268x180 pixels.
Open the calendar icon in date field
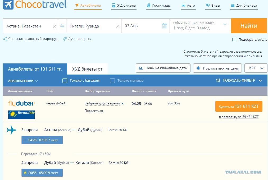pos(165,26)
